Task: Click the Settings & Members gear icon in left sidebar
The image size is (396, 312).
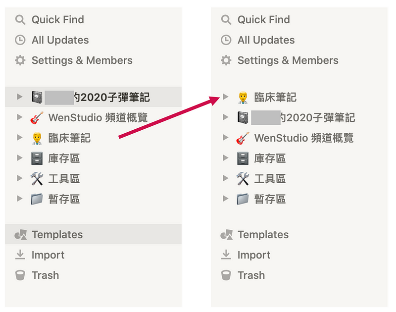Action: 20,60
